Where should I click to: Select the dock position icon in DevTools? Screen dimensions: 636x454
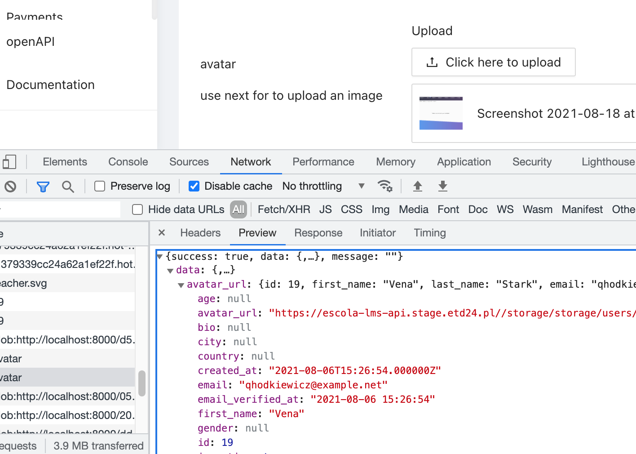pyautogui.click(x=9, y=161)
